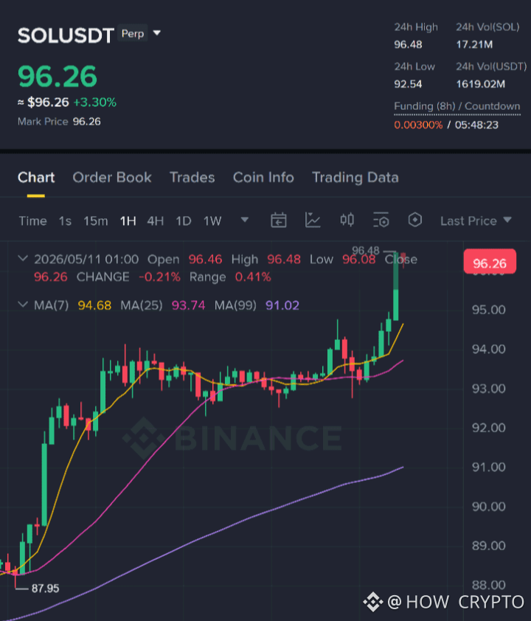This screenshot has width=531, height=621.
Task: Collapse the OHLC candle info row
Action: [x=23, y=259]
